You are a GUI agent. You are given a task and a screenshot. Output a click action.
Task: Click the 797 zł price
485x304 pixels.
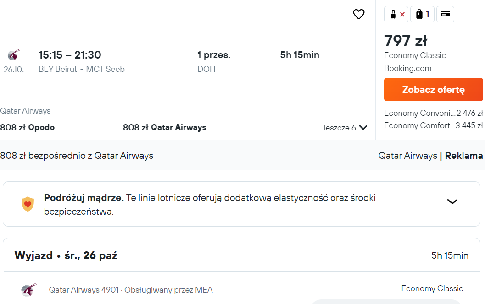click(406, 41)
